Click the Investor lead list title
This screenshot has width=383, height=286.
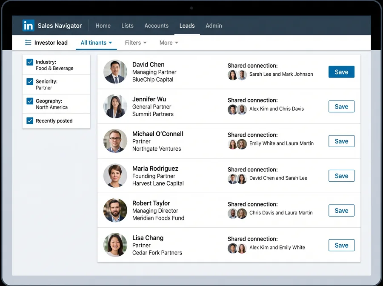(51, 43)
